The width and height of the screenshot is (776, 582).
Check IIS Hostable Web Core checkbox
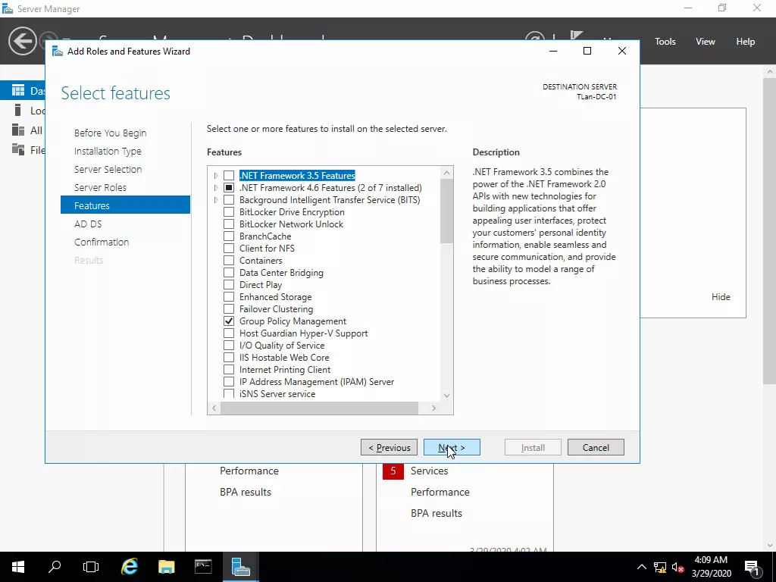tap(229, 358)
